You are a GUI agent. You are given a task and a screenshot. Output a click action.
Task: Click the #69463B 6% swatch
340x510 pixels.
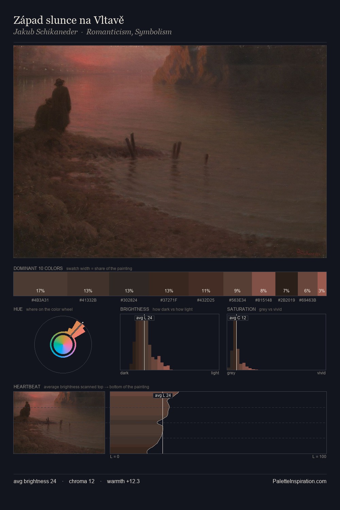click(308, 284)
